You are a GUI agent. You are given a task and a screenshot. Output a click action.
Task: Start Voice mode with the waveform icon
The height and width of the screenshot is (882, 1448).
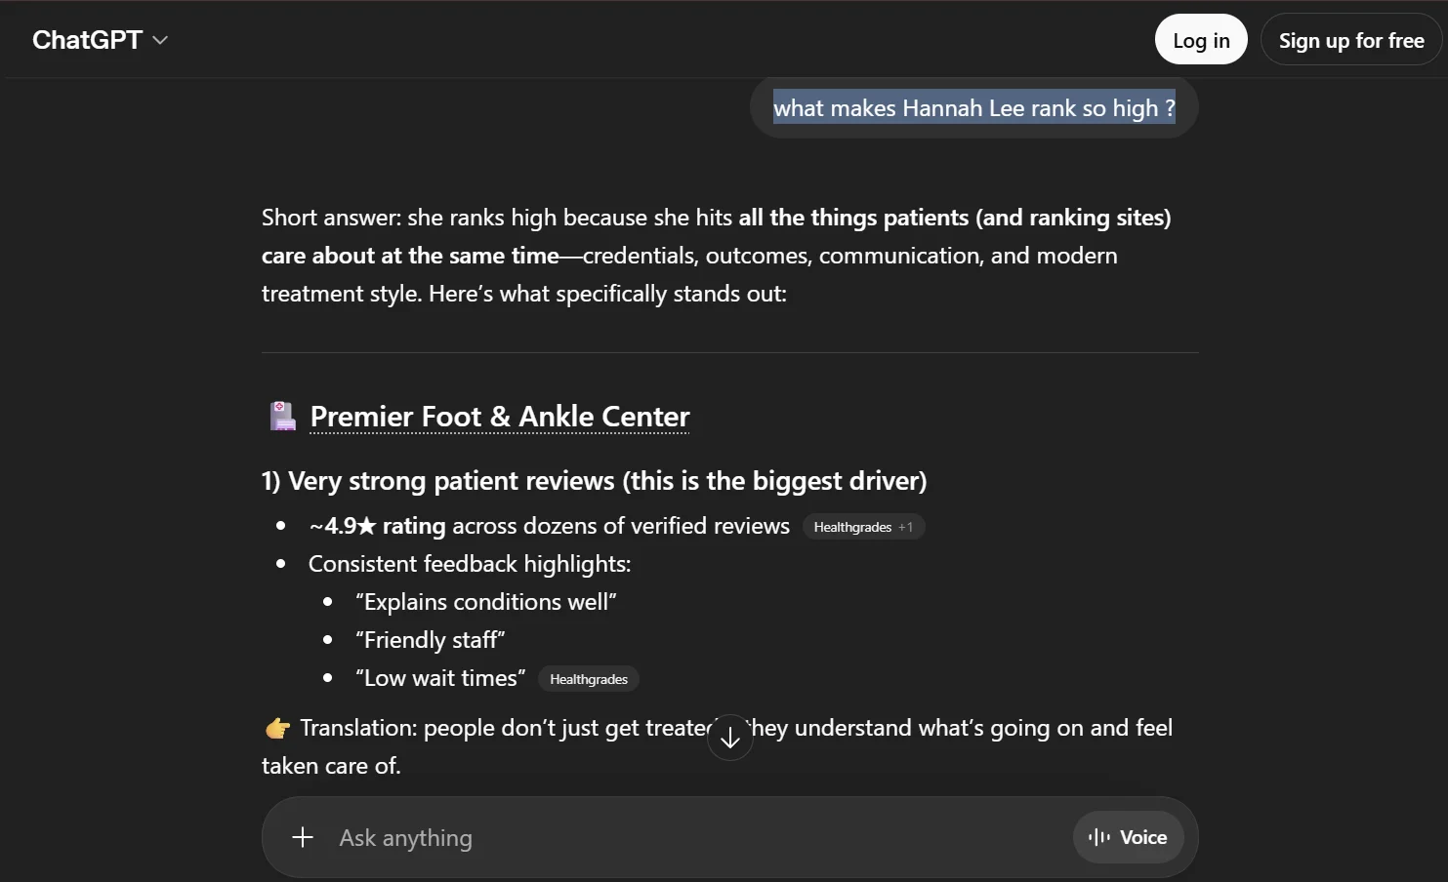pyautogui.click(x=1128, y=837)
